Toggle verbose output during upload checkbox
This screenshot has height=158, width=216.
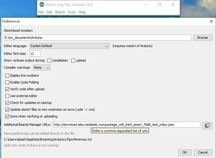(x=73, y=60)
